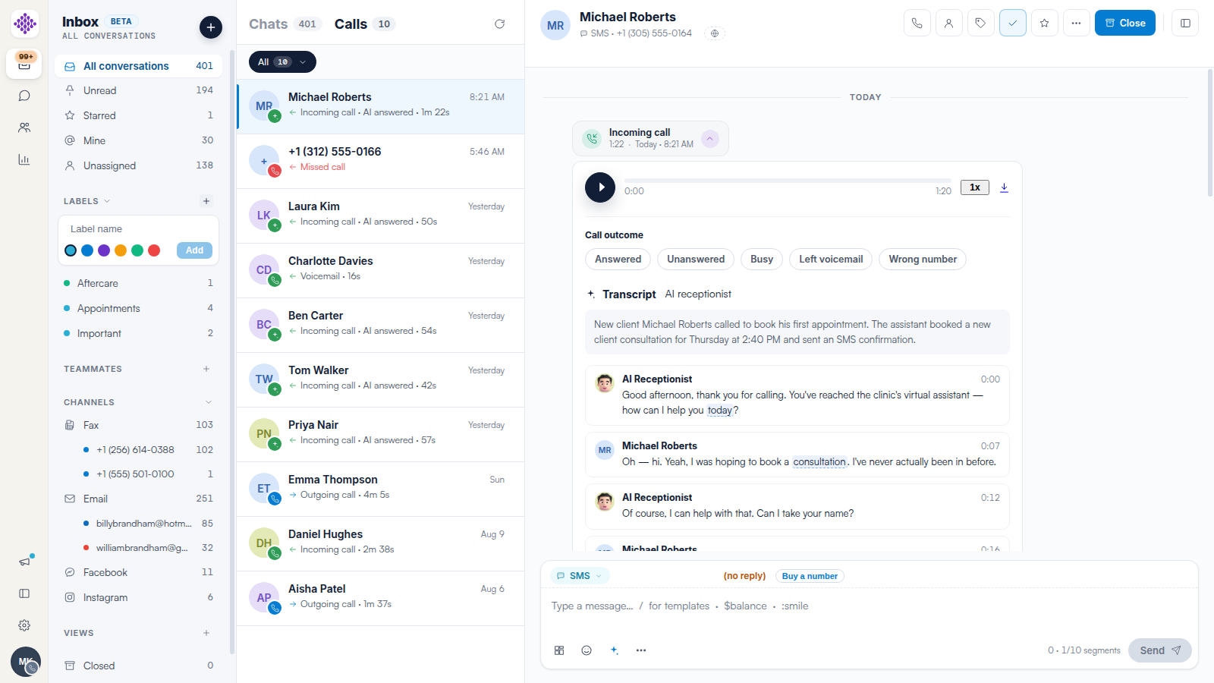Open the user avatar at bottom left
1214x683 pixels.
[x=25, y=662]
